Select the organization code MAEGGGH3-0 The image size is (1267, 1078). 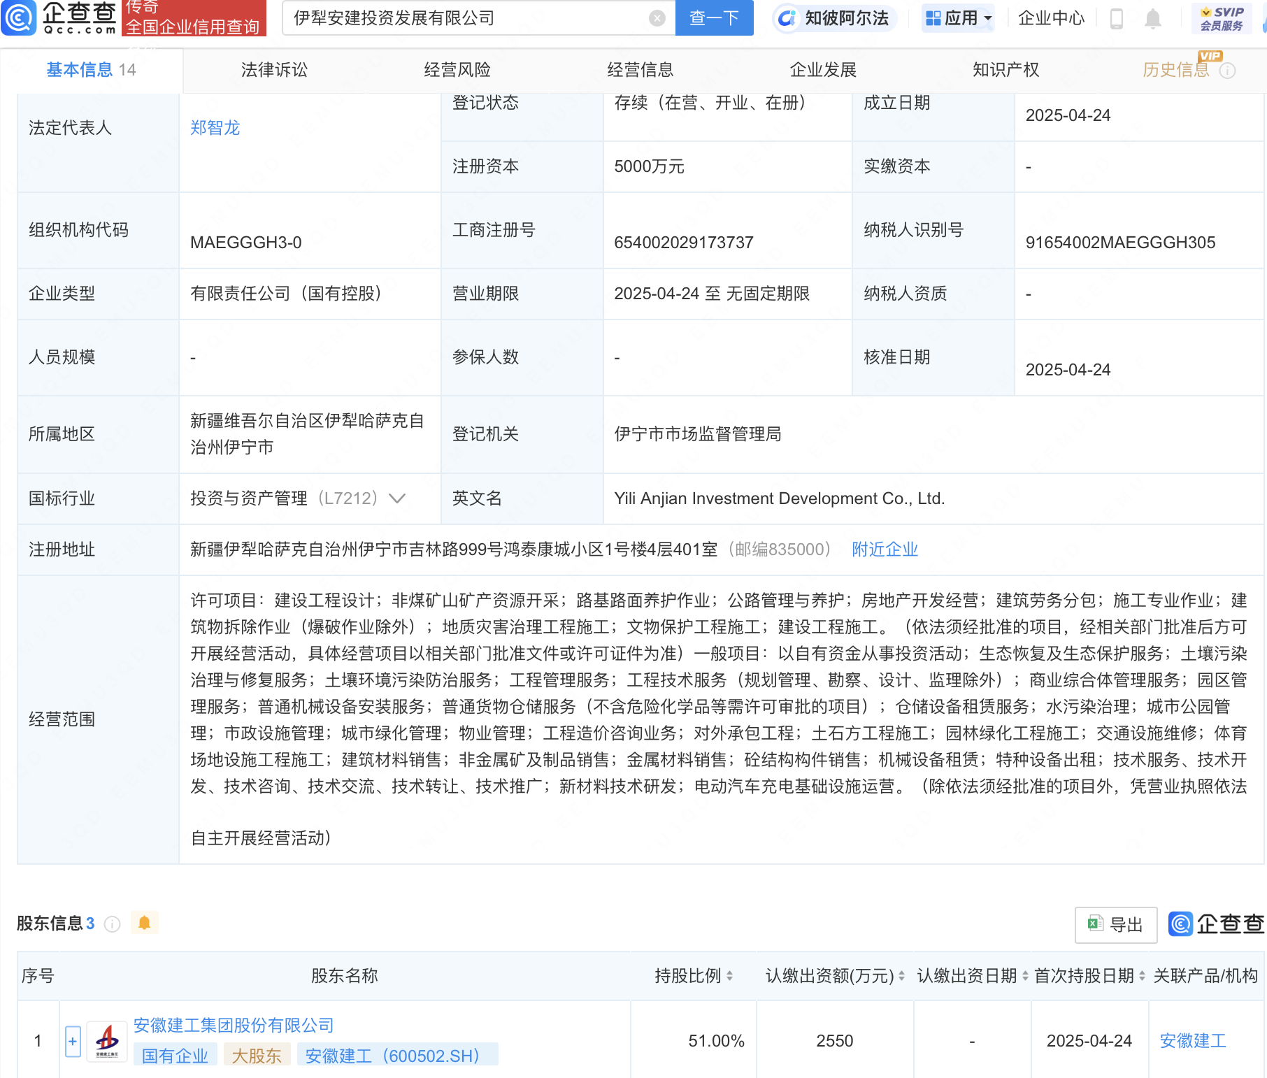tap(246, 243)
